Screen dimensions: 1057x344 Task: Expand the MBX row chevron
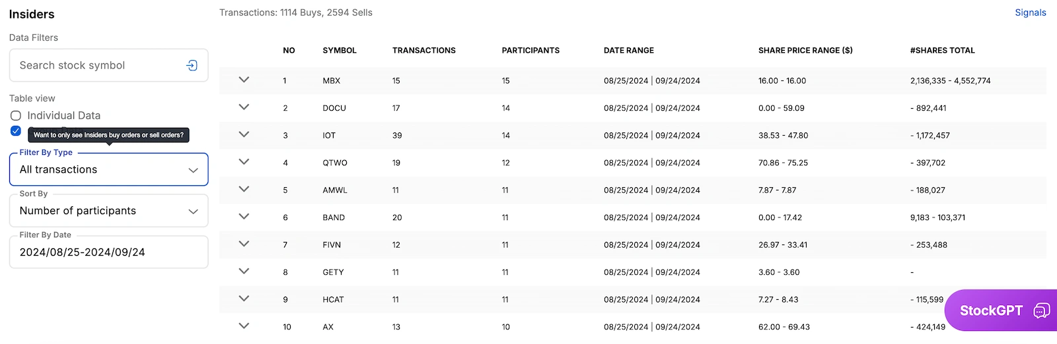[244, 80]
